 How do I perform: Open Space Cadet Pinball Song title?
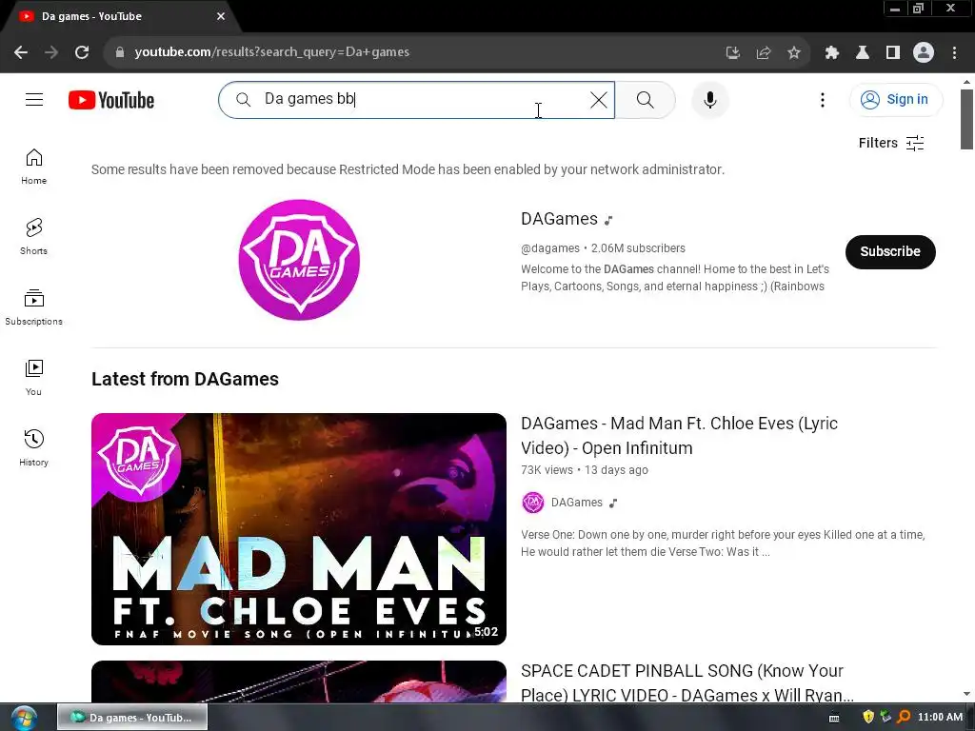coord(687,682)
